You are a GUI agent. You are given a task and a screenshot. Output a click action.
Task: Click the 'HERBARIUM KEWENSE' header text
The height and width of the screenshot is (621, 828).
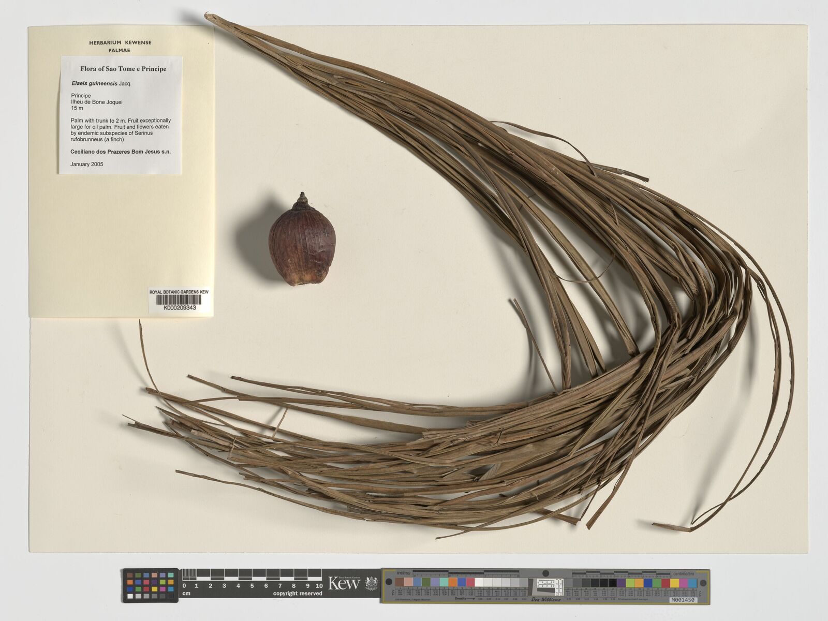(120, 42)
